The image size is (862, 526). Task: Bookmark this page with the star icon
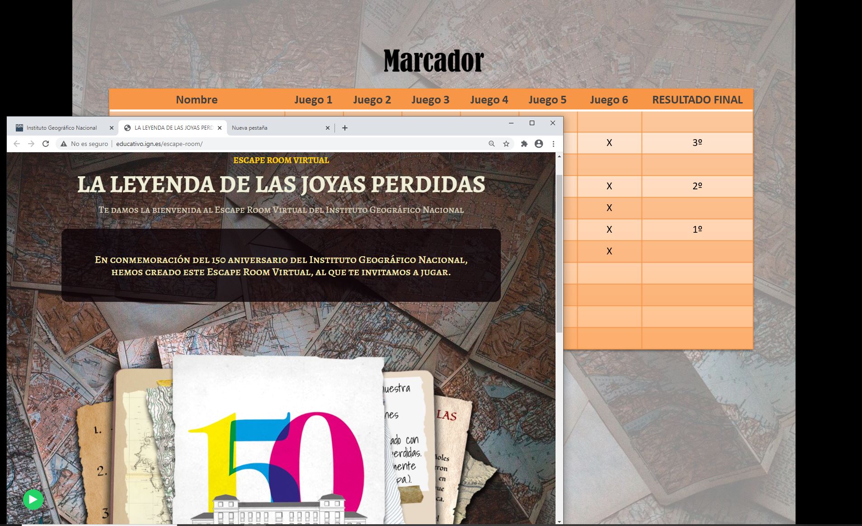tap(506, 144)
